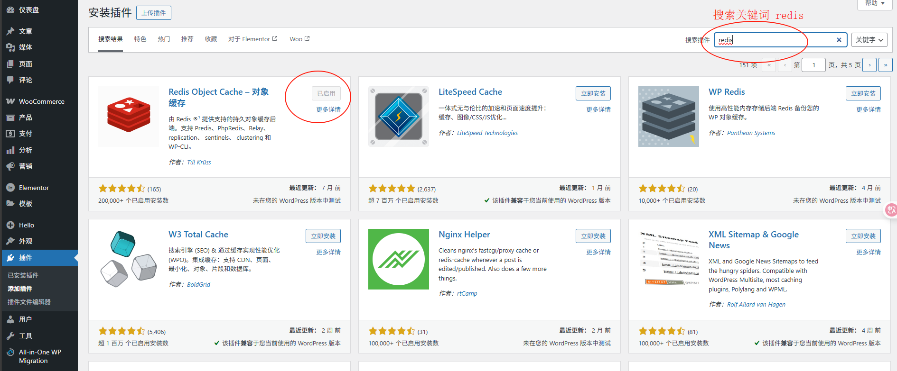The image size is (897, 371).
Task: Open 更多详情 for LiteSpeed Cache
Action: [x=598, y=109]
